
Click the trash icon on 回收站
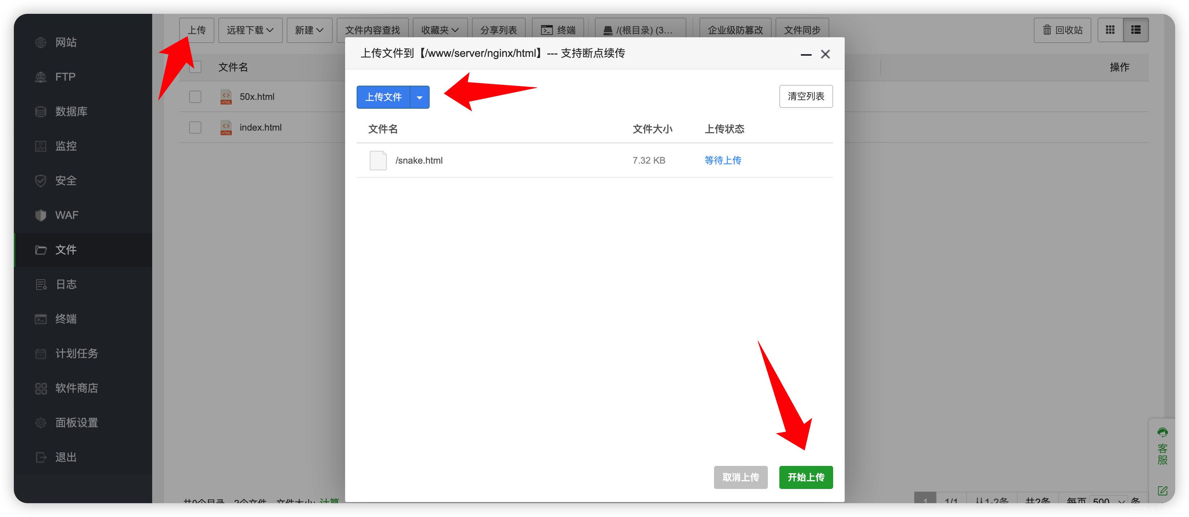point(1047,30)
